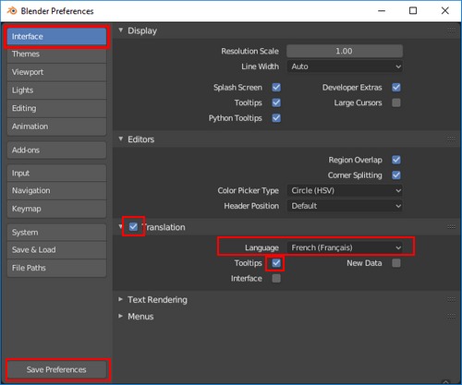Viewport: 462px width, 385px height.
Task: Switch to the Themes tab
Action: (x=56, y=54)
